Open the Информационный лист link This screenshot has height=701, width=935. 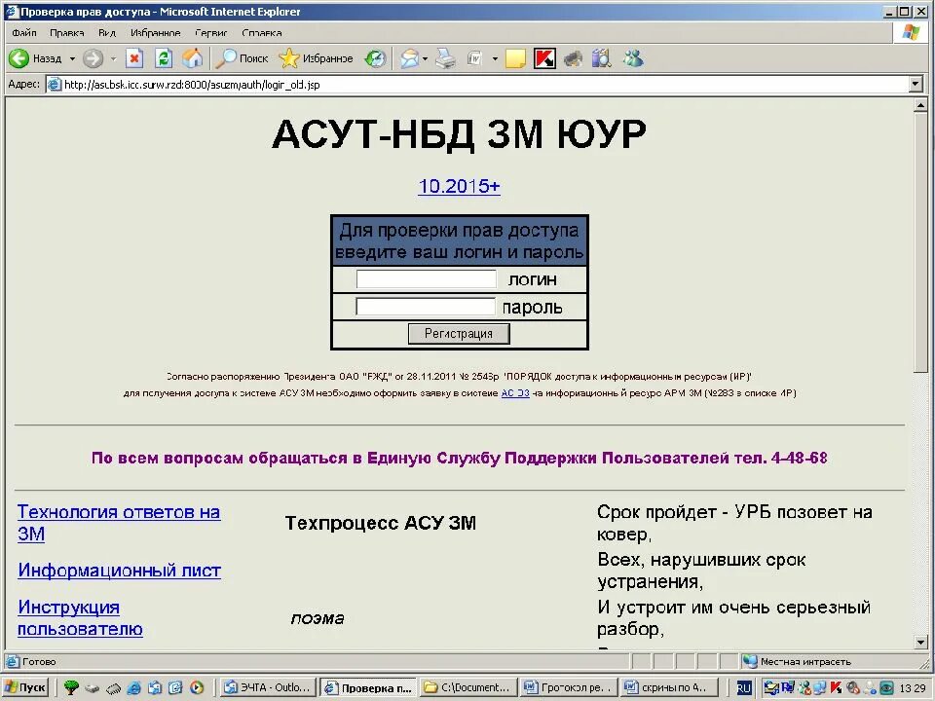[119, 571]
